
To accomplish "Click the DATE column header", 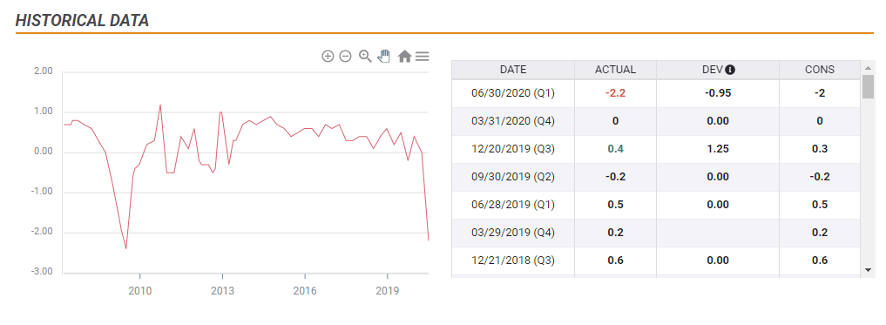I will coord(513,70).
